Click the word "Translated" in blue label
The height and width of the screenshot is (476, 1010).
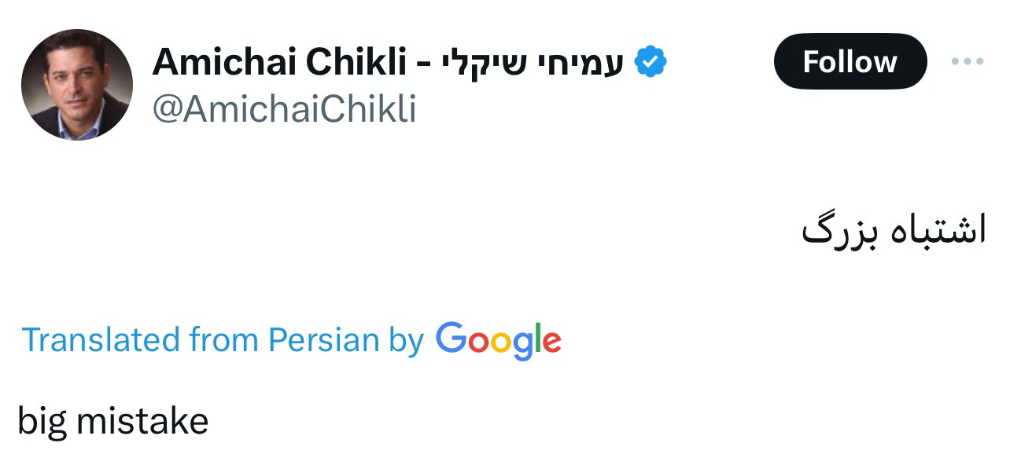tap(100, 340)
